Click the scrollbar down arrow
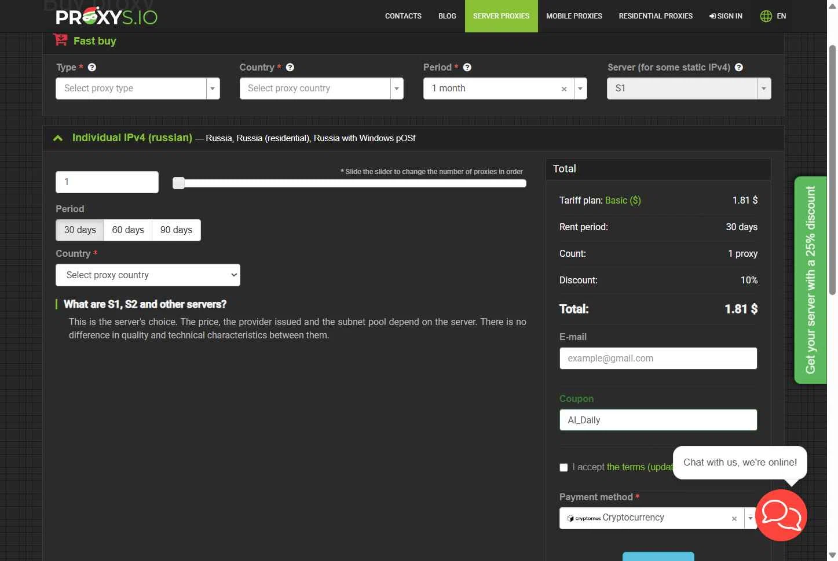838x561 pixels. pyautogui.click(x=832, y=555)
